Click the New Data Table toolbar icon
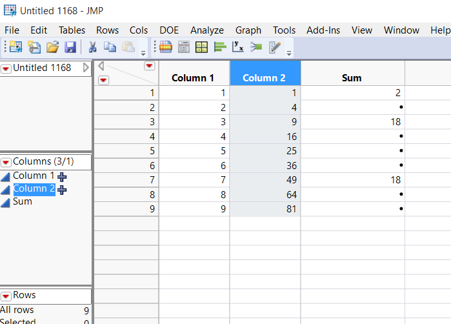451x324 pixels. 15,47
